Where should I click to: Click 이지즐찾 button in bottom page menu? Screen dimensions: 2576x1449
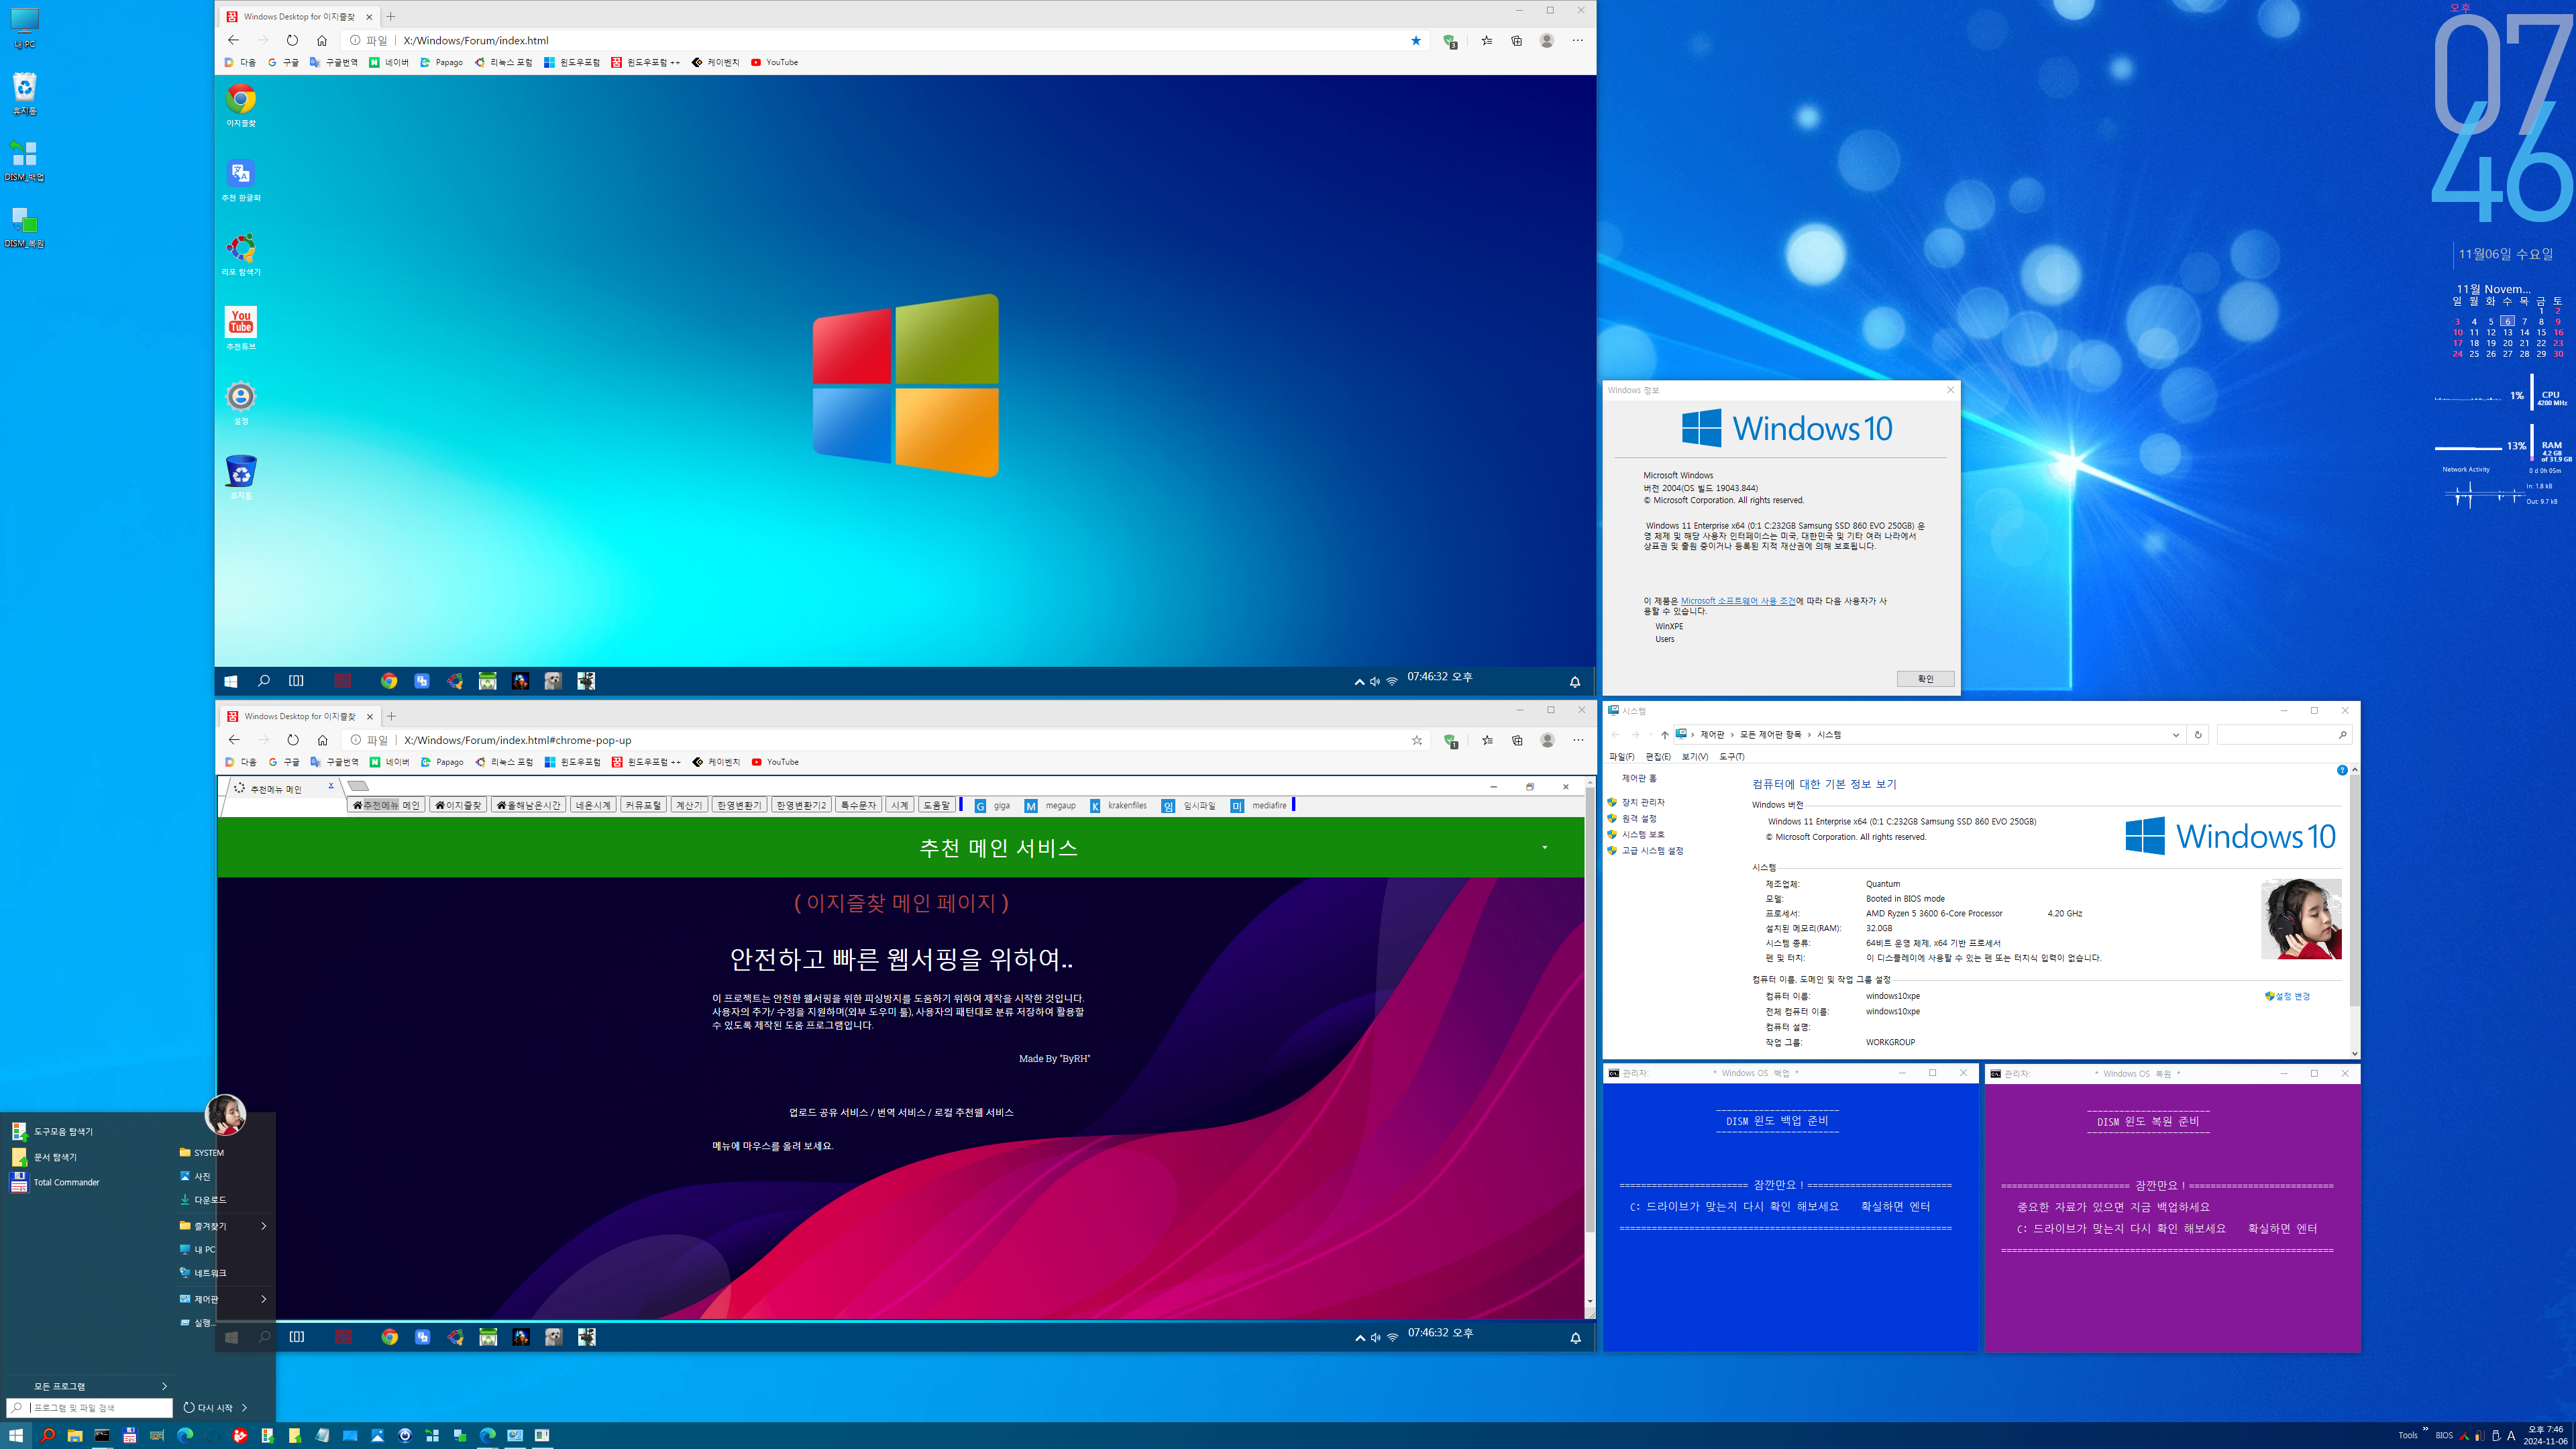click(458, 805)
